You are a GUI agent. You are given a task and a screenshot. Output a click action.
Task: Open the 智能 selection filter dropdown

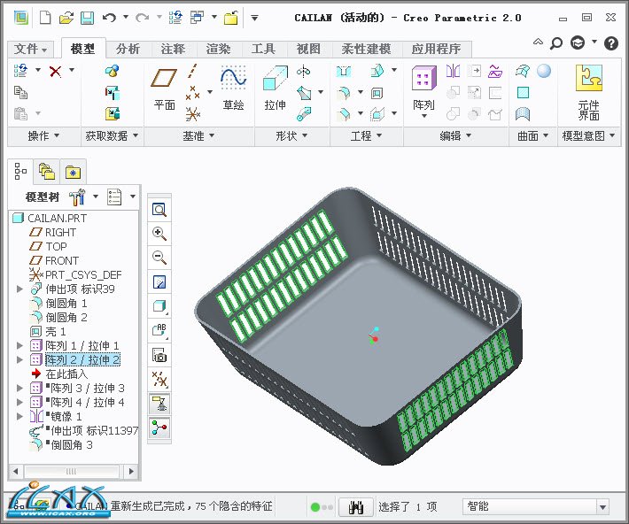pos(602,507)
